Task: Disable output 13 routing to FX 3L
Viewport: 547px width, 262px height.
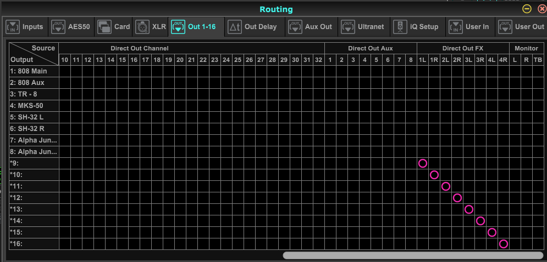Action: tap(468, 209)
